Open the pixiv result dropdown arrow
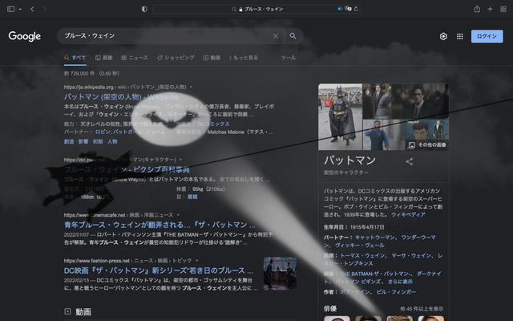 point(180,160)
